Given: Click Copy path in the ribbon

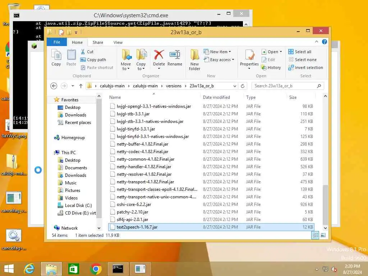Looking at the screenshot, I should [93, 60].
